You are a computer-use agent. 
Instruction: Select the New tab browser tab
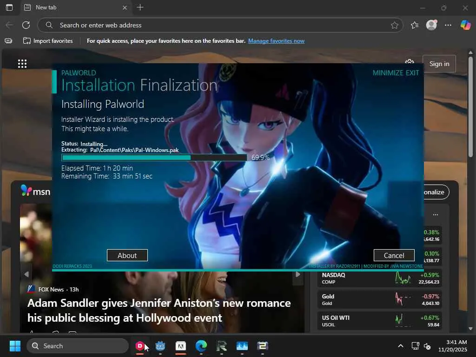pos(76,7)
